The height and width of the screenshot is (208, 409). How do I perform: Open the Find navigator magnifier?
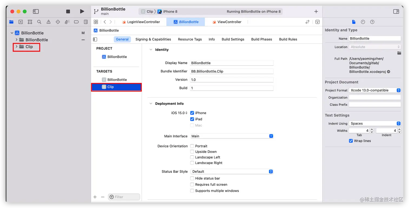pos(39,22)
